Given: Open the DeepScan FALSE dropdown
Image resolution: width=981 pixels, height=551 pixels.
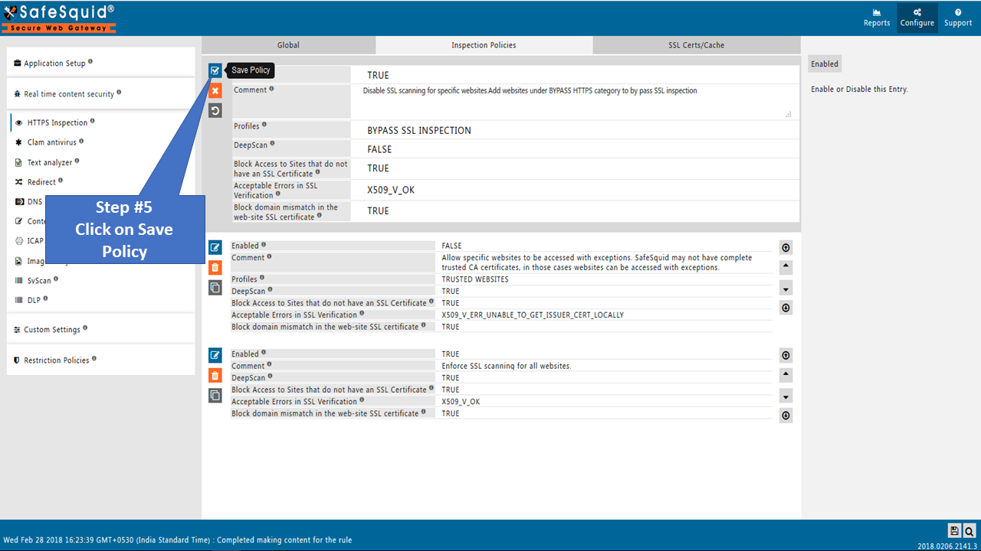Looking at the screenshot, I should (575, 149).
